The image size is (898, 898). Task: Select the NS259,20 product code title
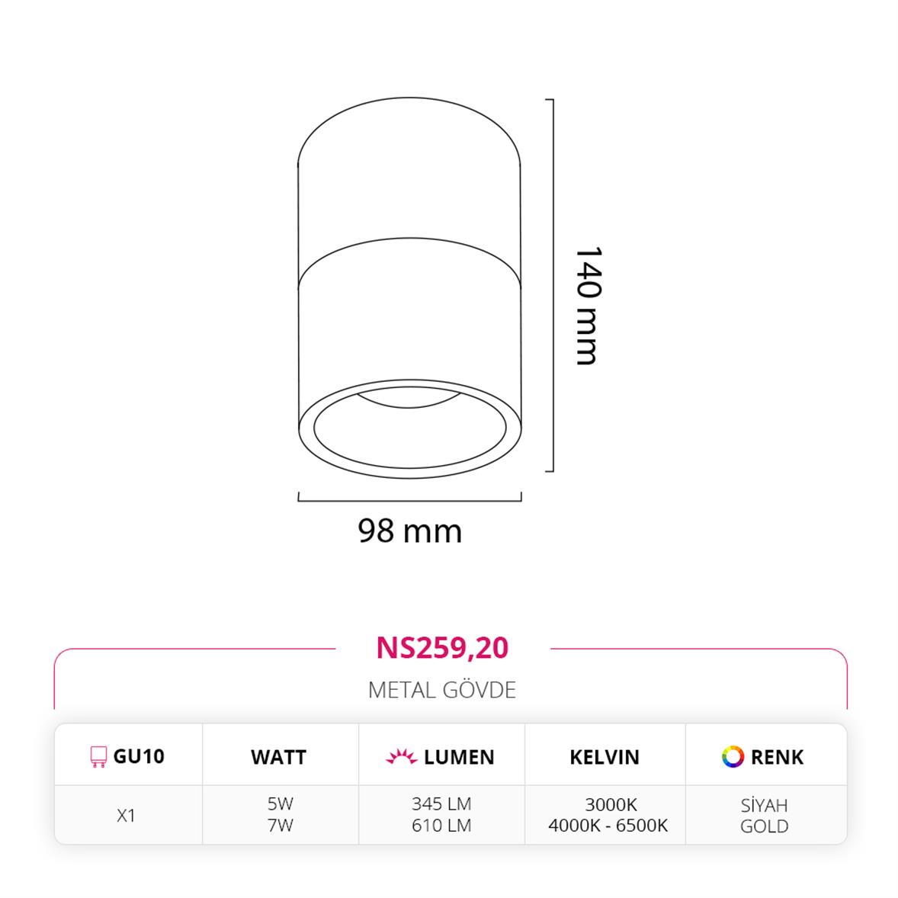point(442,648)
